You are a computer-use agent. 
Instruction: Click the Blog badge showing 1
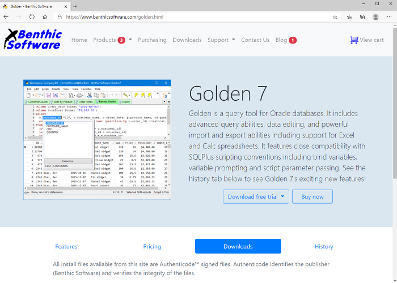[293, 40]
